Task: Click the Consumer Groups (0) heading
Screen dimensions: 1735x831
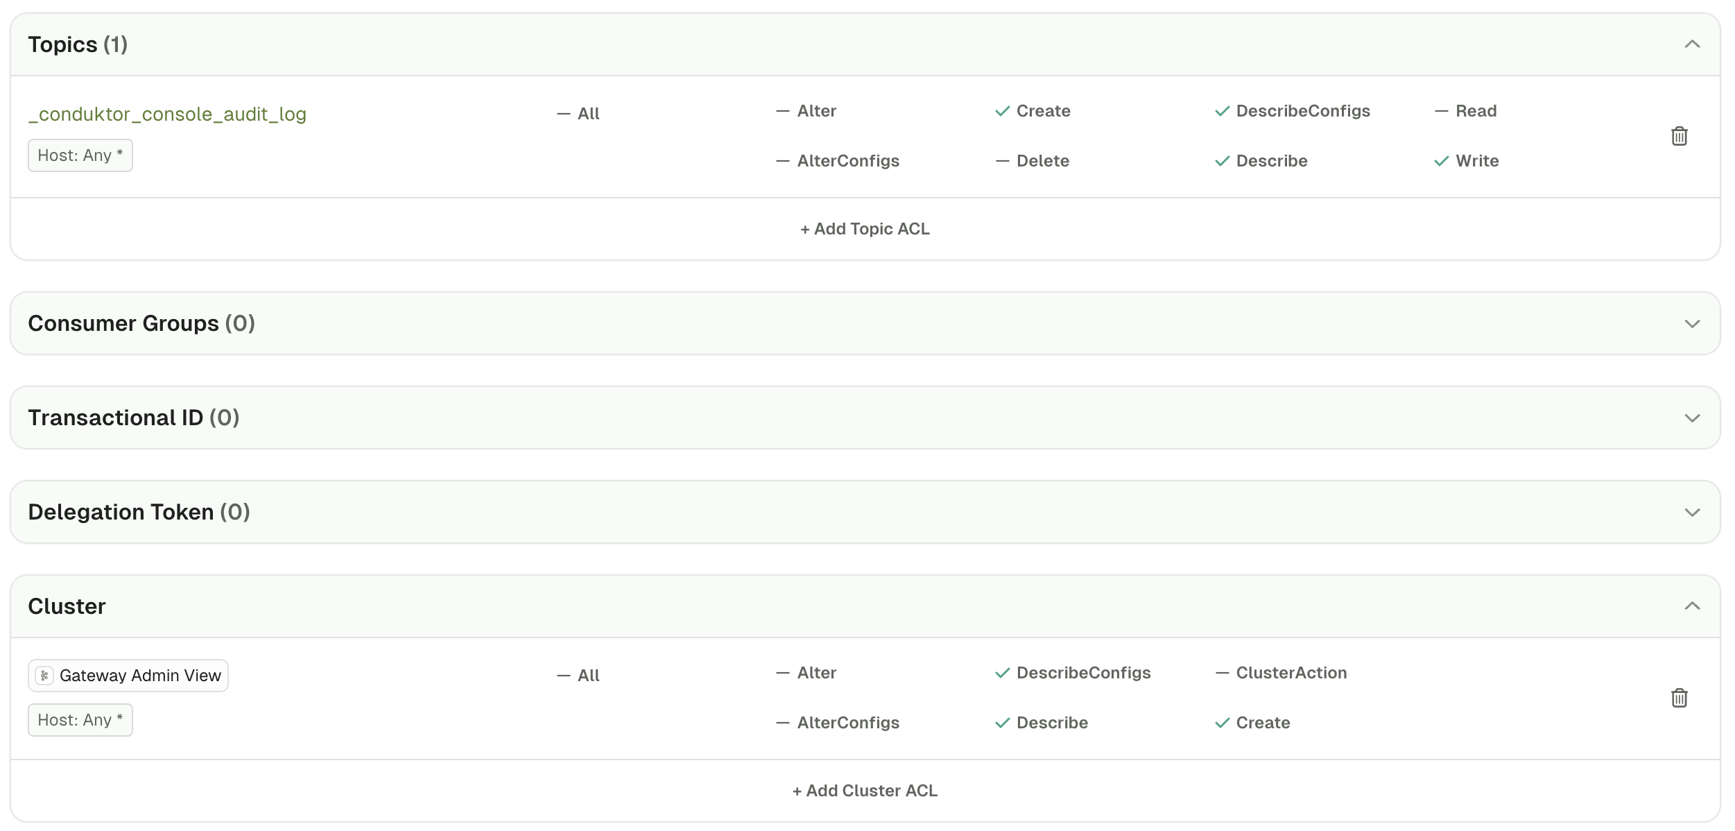Action: (x=141, y=323)
